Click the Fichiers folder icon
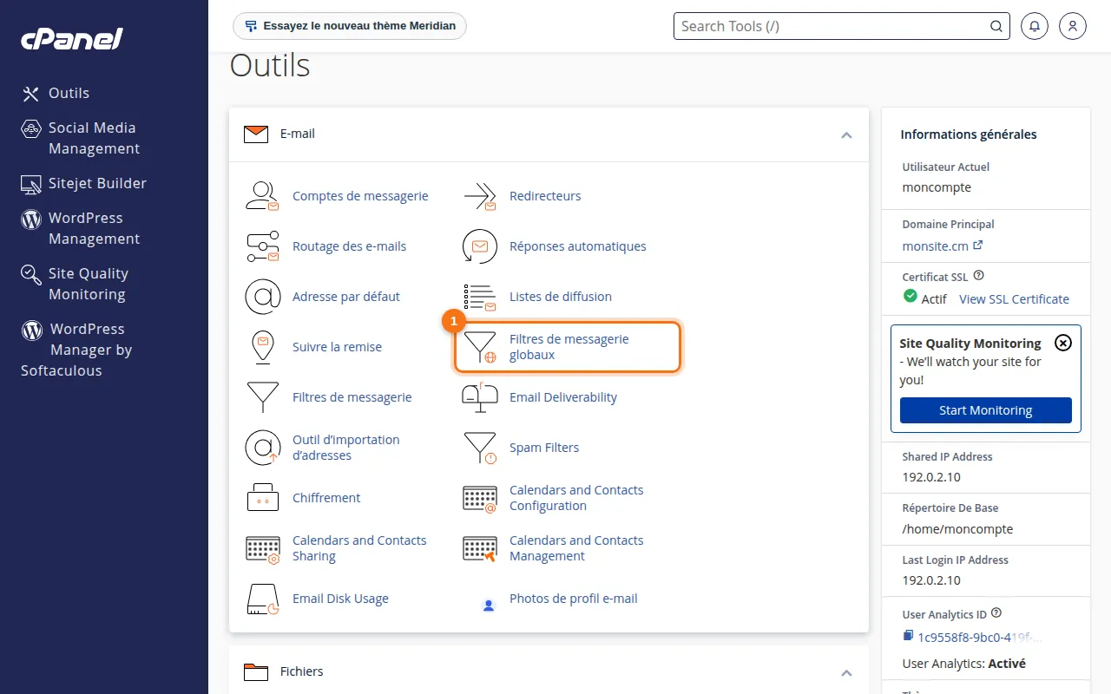The height and width of the screenshot is (694, 1111). [256, 671]
